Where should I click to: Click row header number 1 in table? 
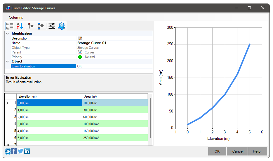click(11, 103)
